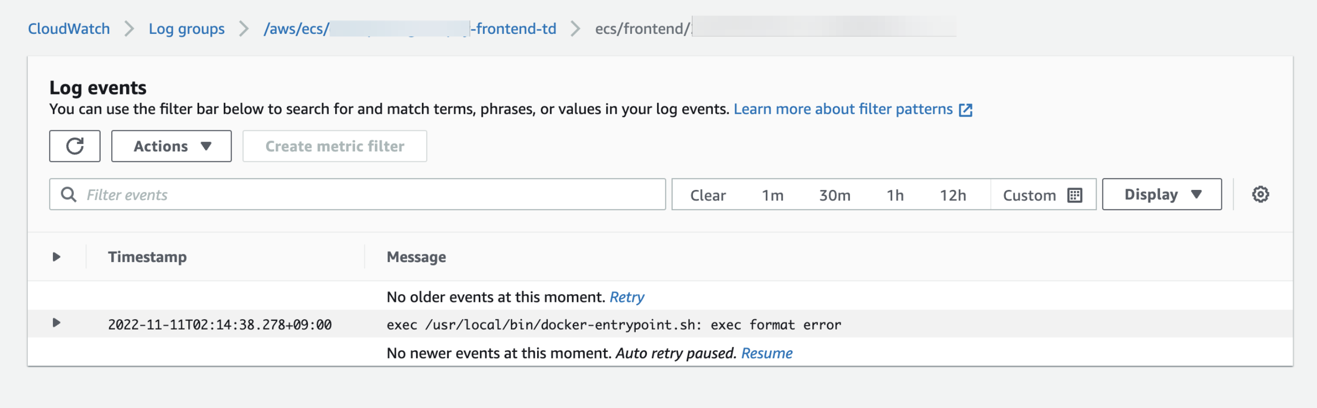Expand all rows using header triangle
The width and height of the screenshot is (1317, 408).
[57, 256]
